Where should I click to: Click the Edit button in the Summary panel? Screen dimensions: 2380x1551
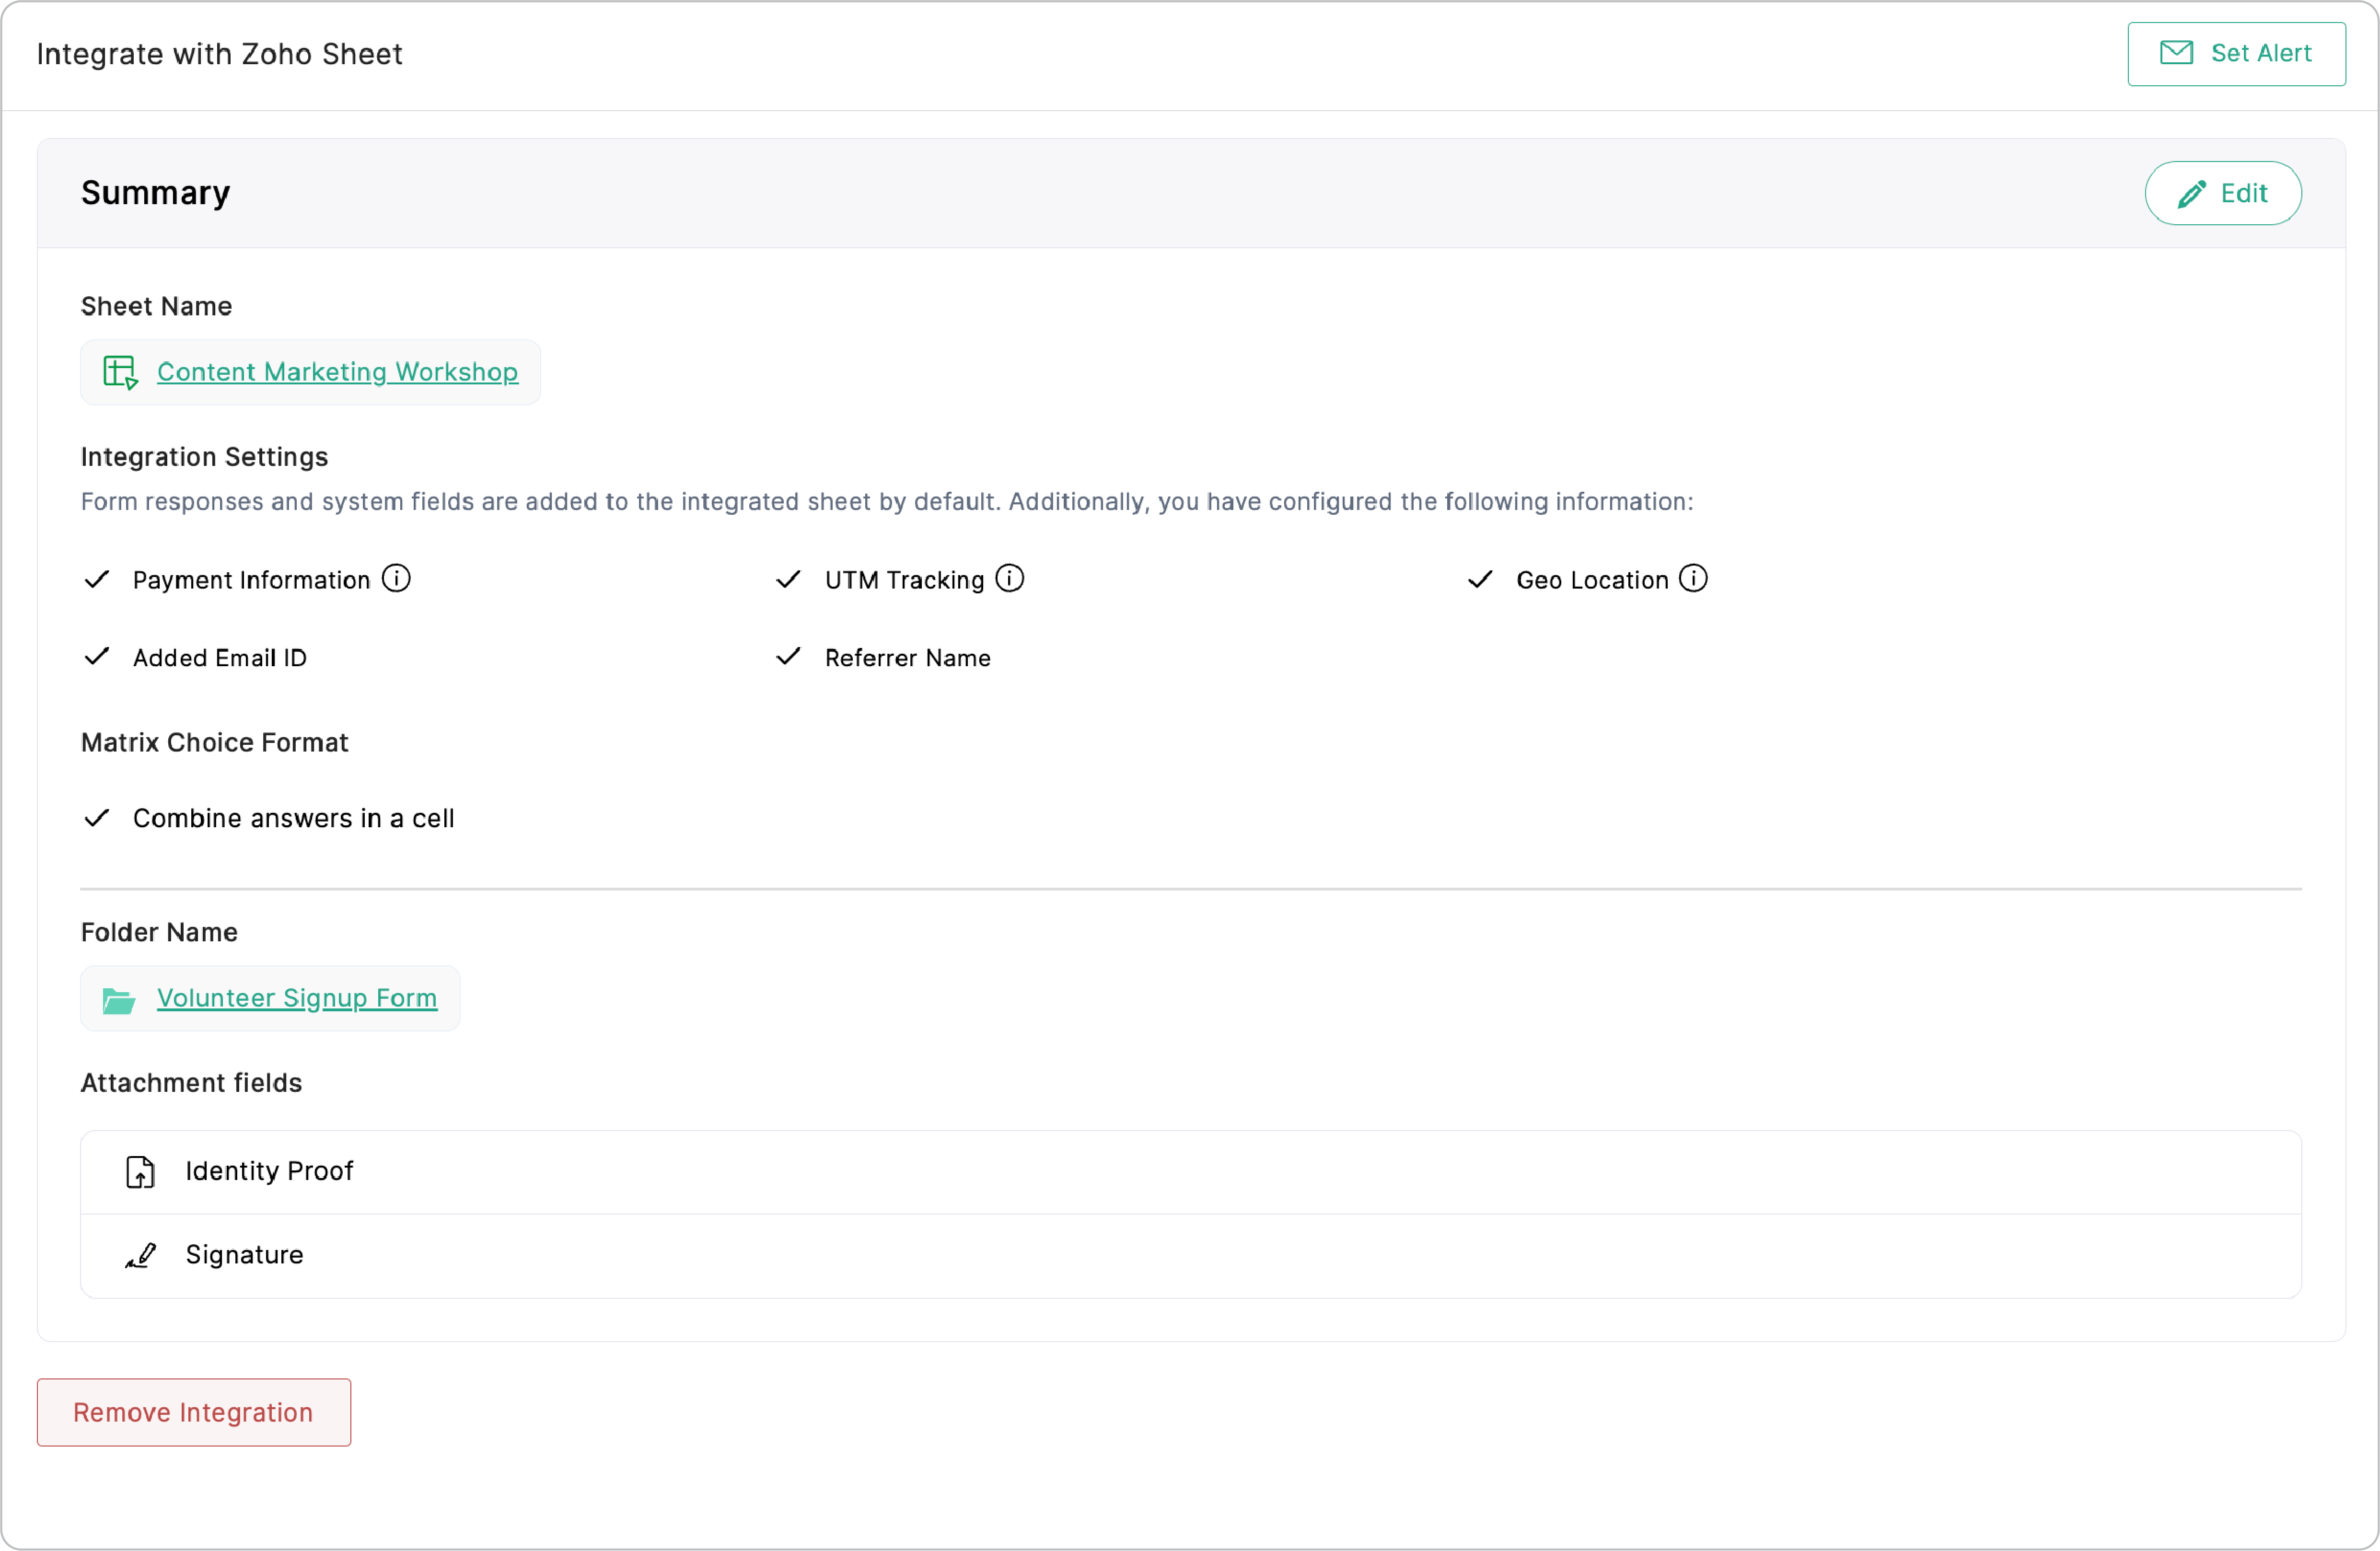(x=2222, y=193)
